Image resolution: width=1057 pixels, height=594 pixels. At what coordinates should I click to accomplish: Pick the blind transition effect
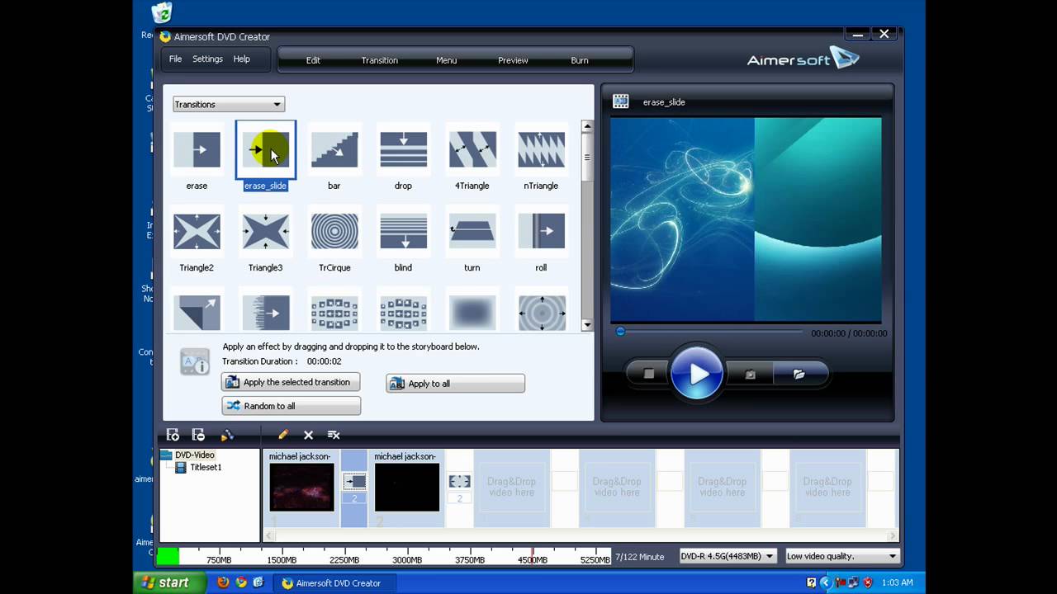pyautogui.click(x=403, y=232)
